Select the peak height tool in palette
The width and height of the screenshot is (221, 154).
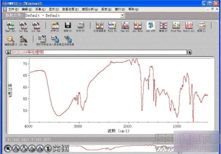32,148
